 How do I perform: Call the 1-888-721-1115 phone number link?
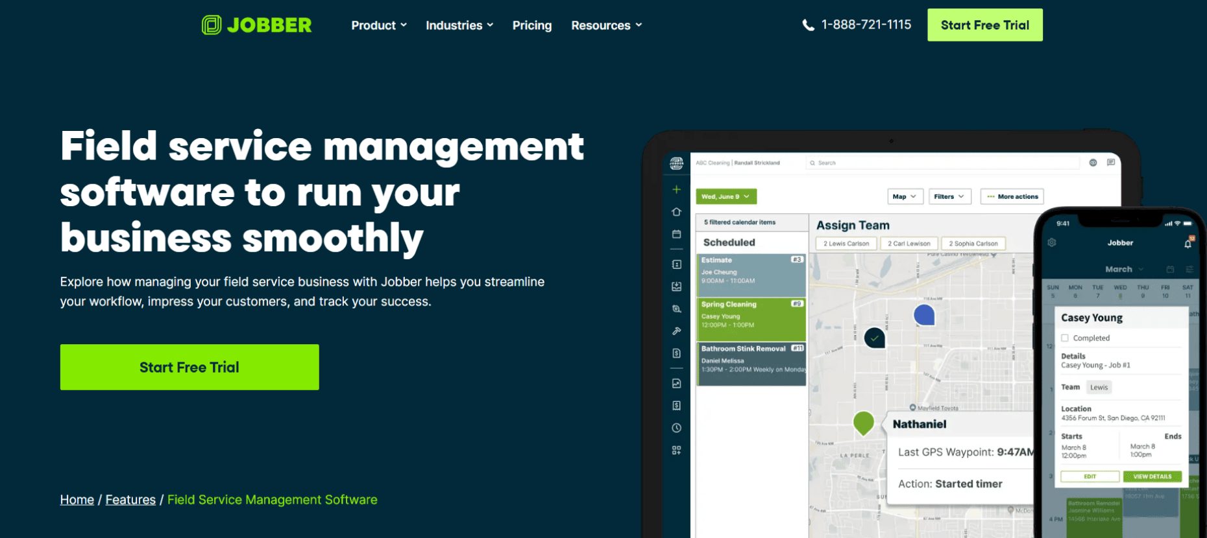[866, 25]
